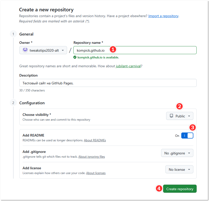The width and height of the screenshot is (209, 201).
Task: Click the Create repository button
Action: [180, 189]
